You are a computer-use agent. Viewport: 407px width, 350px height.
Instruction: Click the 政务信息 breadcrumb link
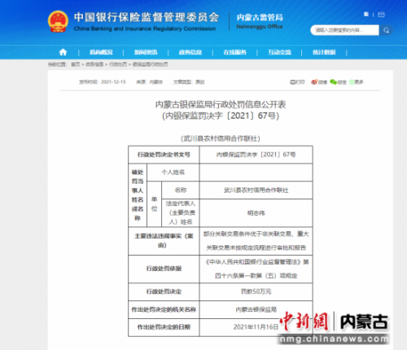94,64
